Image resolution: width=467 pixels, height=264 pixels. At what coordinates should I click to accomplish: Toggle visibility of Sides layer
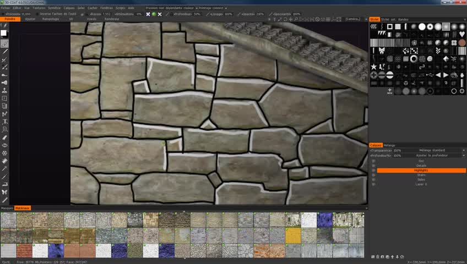coord(373,179)
